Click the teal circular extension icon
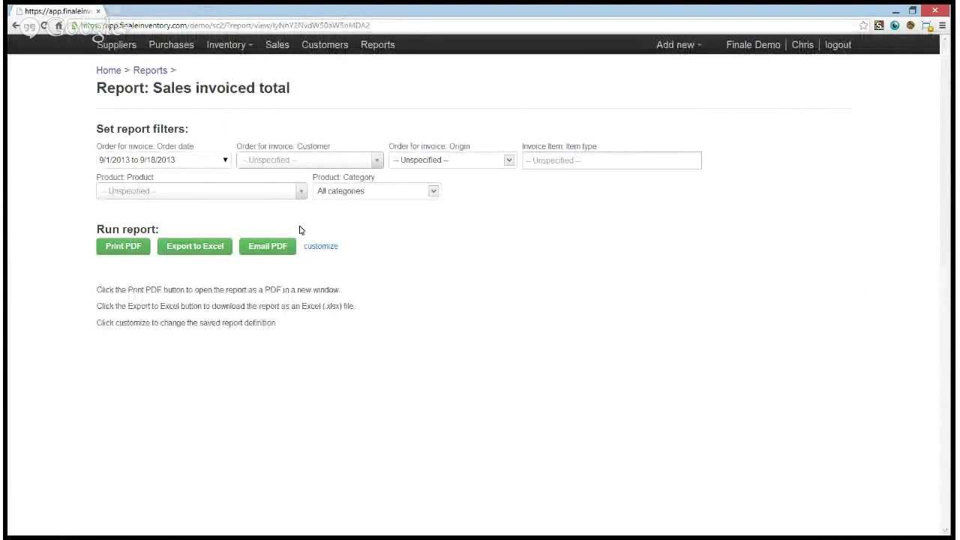 (x=895, y=25)
